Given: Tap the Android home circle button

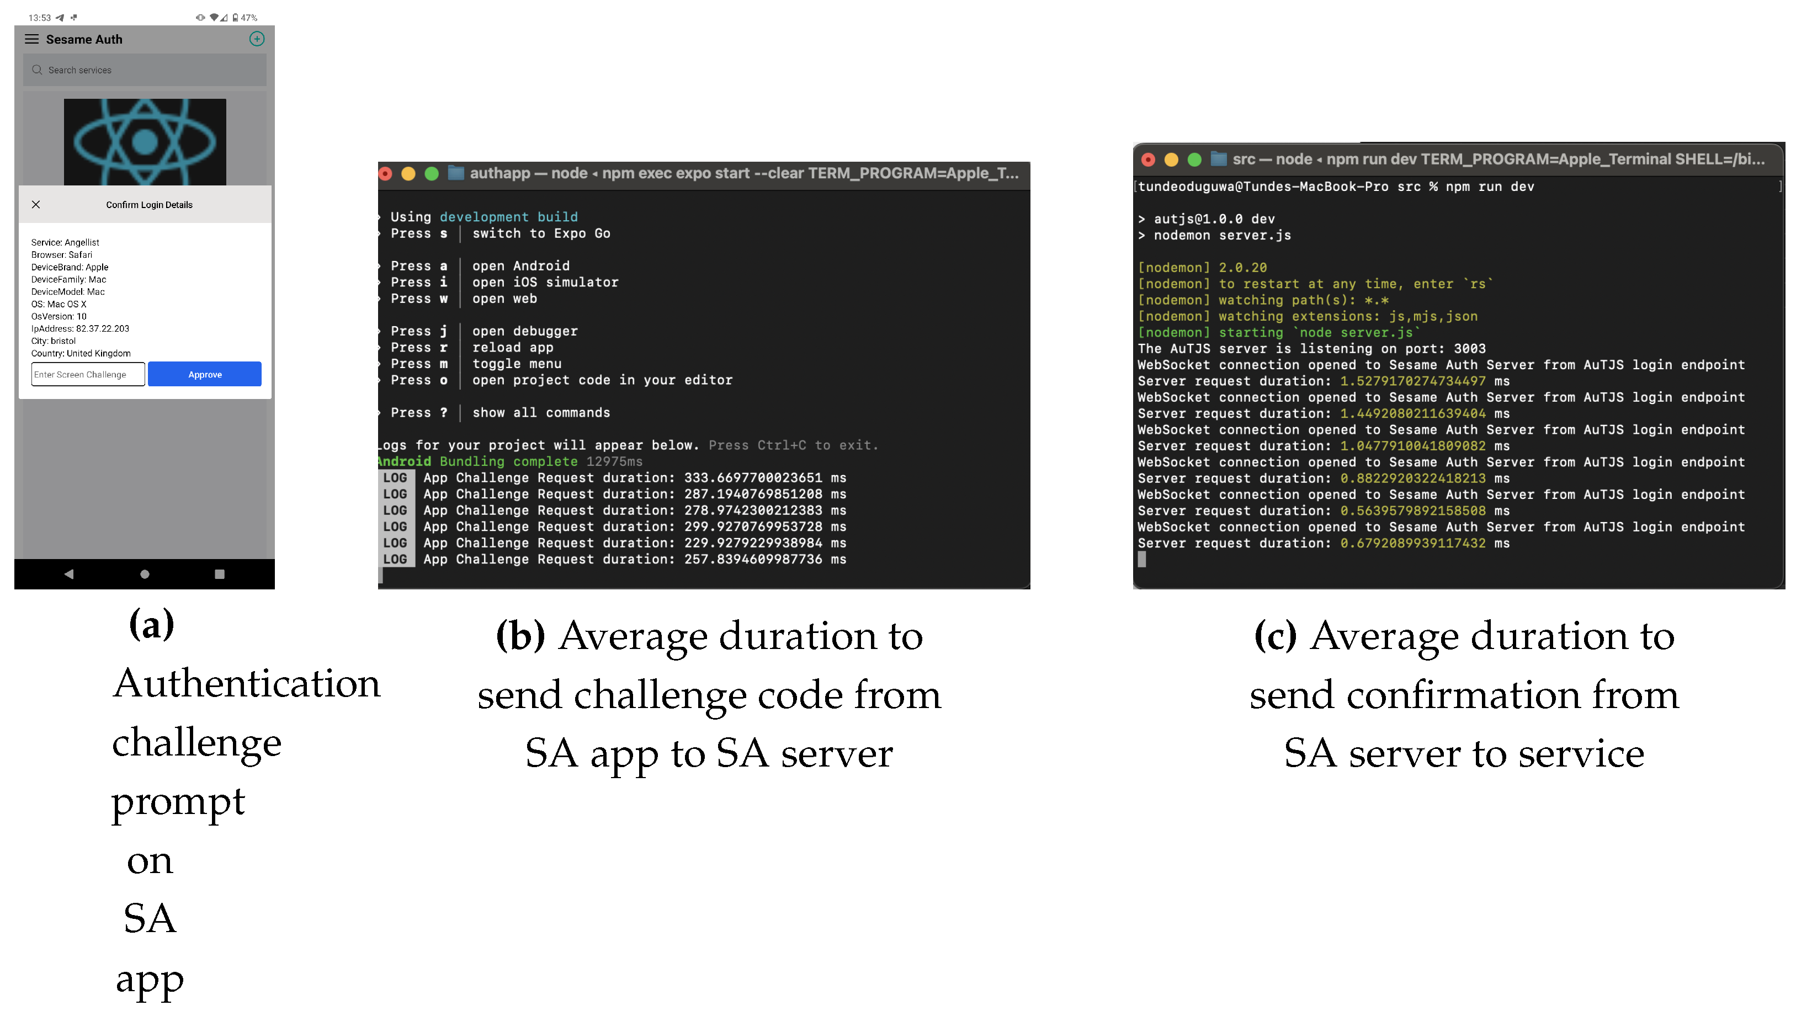Looking at the screenshot, I should tap(145, 575).
